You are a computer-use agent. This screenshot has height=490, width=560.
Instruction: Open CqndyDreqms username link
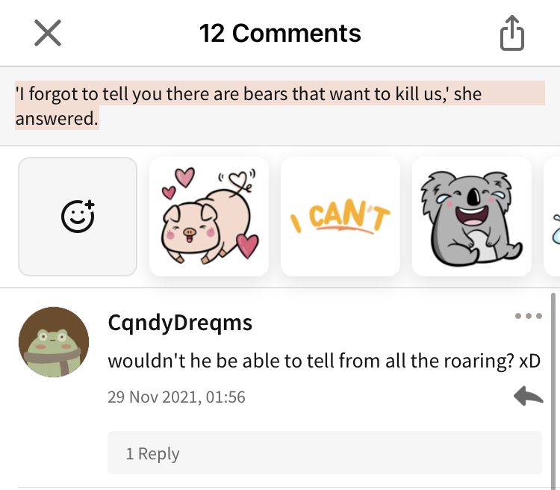pyautogui.click(x=181, y=323)
